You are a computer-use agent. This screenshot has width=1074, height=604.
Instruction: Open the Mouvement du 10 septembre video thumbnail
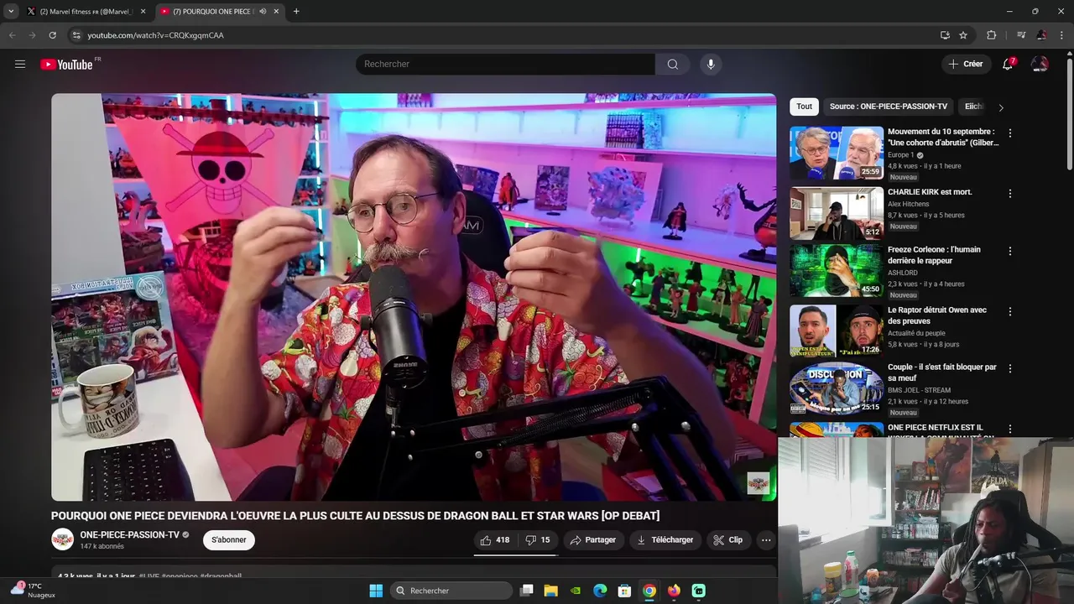(837, 153)
